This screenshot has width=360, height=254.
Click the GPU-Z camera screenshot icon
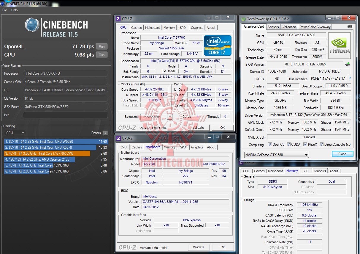[350, 26]
